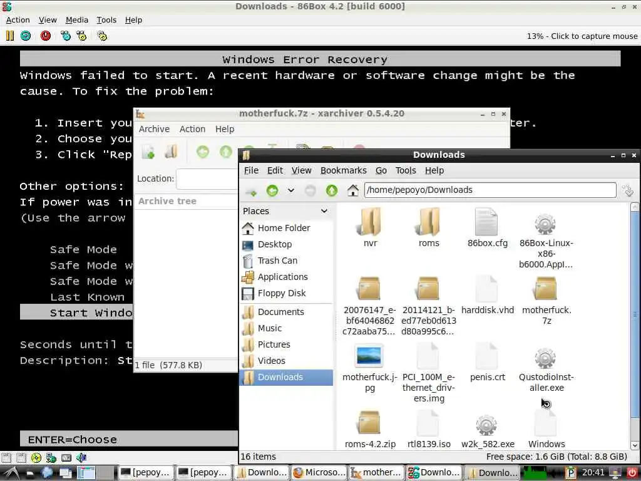Send Ctrl+Alt+Del using the blue toolbar icon
Screen dimensions: 641x481
(x=65, y=36)
